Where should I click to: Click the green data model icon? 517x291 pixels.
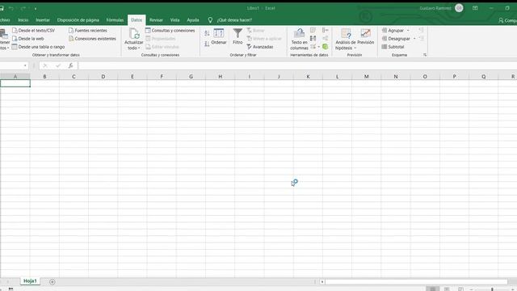click(x=325, y=47)
